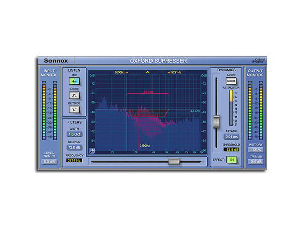Click the horizontal frequency slider handle
This screenshot has height=227, width=303.
point(174,161)
